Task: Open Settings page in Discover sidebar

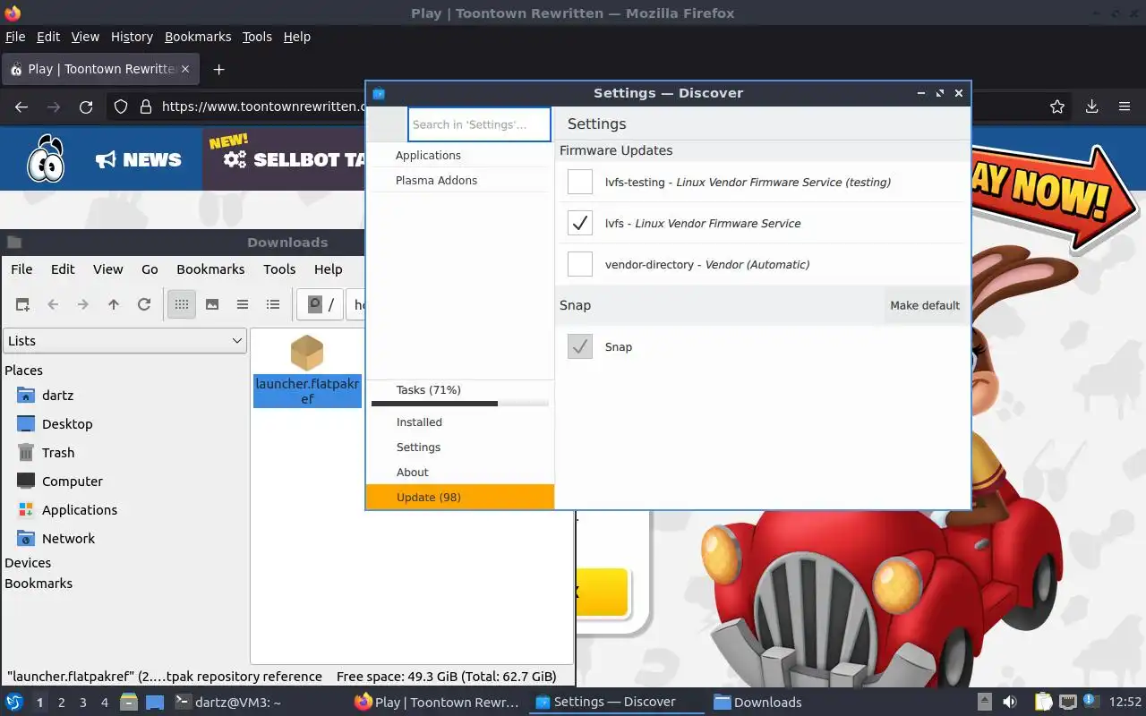Action: tap(460, 447)
